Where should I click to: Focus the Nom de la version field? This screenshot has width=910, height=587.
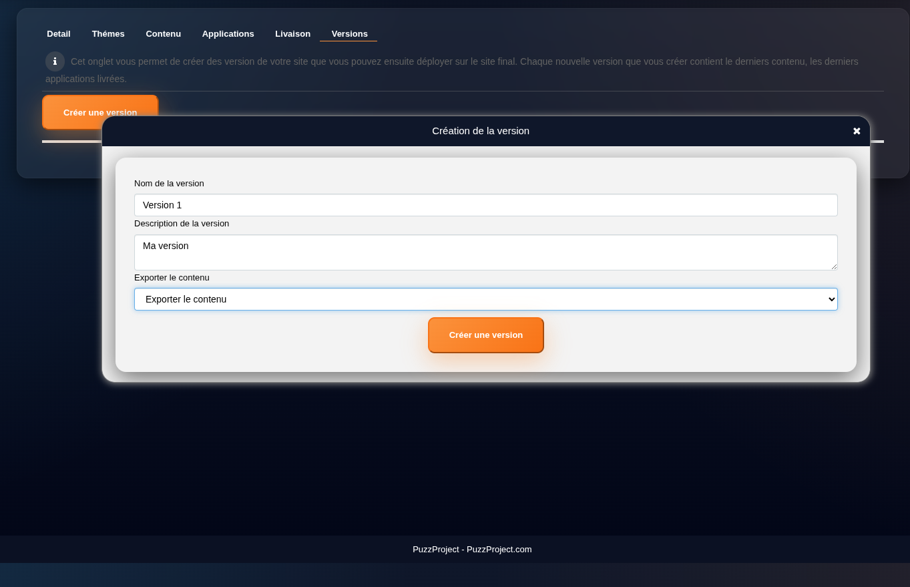(x=485, y=205)
